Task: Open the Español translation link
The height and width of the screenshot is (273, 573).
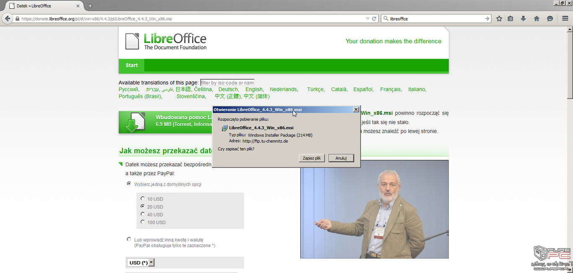Action: (x=363, y=89)
